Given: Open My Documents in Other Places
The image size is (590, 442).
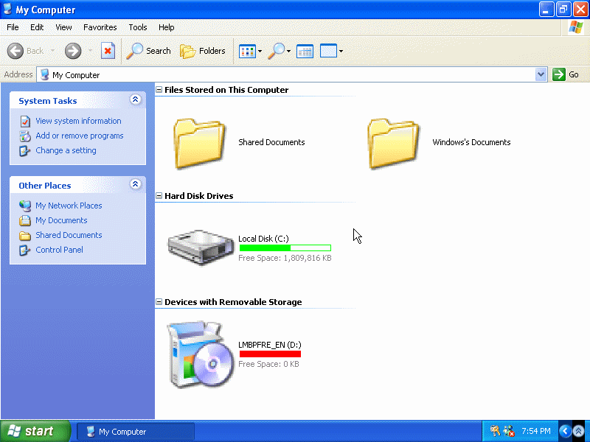Looking at the screenshot, I should (x=61, y=220).
